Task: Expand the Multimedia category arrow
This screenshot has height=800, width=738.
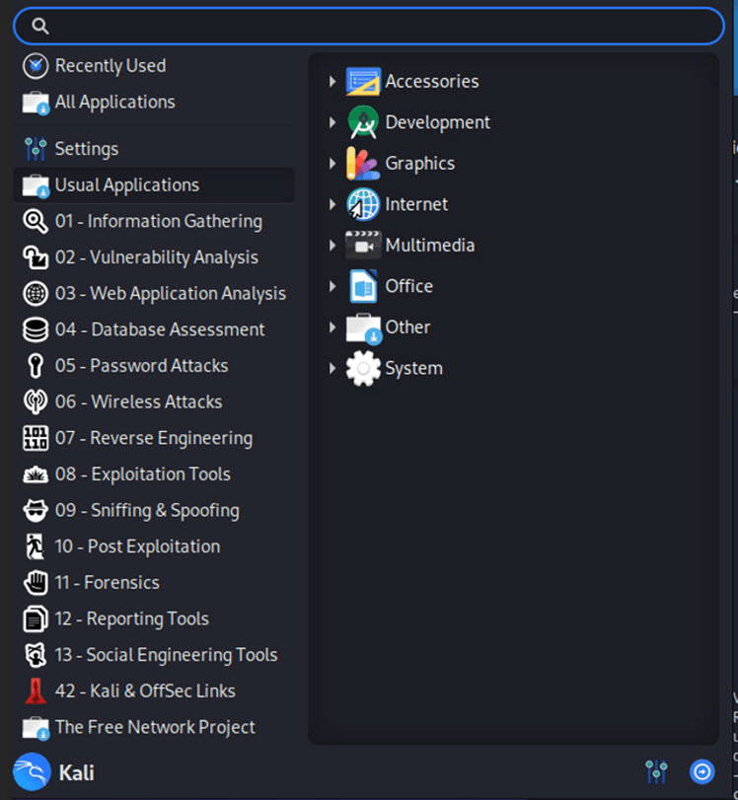Action: point(332,246)
